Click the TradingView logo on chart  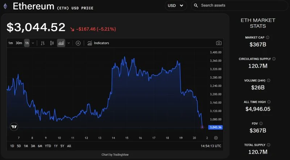pos(14,127)
